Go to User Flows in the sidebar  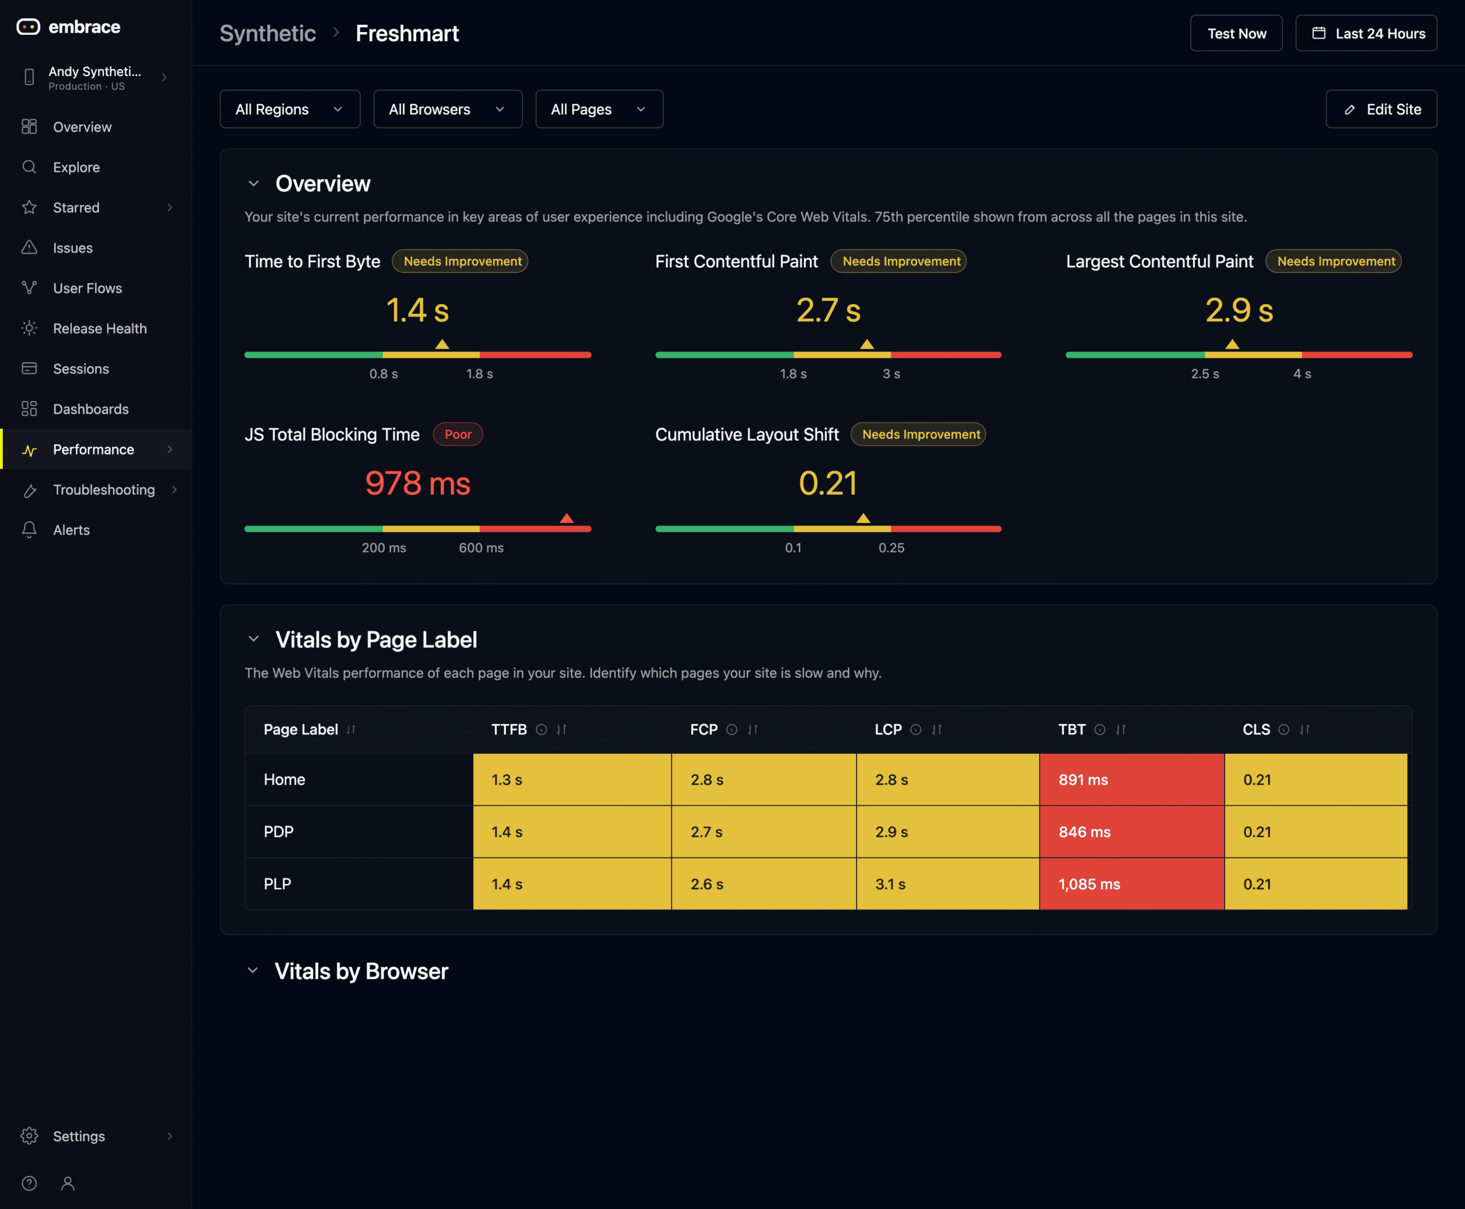tap(96, 287)
